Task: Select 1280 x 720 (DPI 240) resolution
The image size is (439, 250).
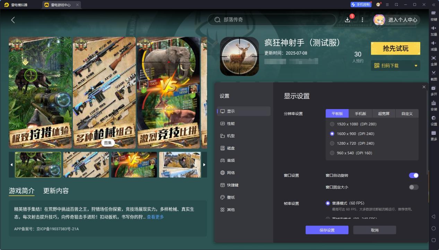Action: [x=332, y=143]
